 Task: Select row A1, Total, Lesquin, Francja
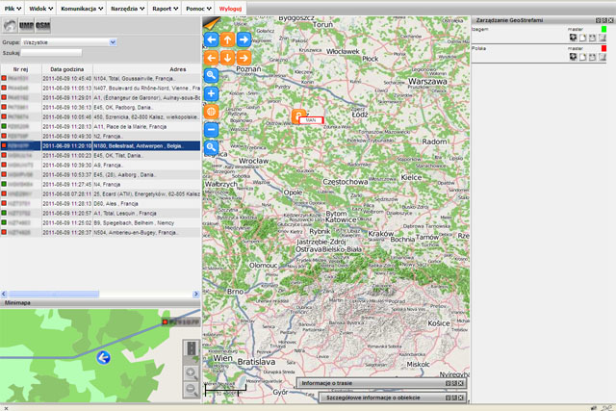[x=100, y=214]
